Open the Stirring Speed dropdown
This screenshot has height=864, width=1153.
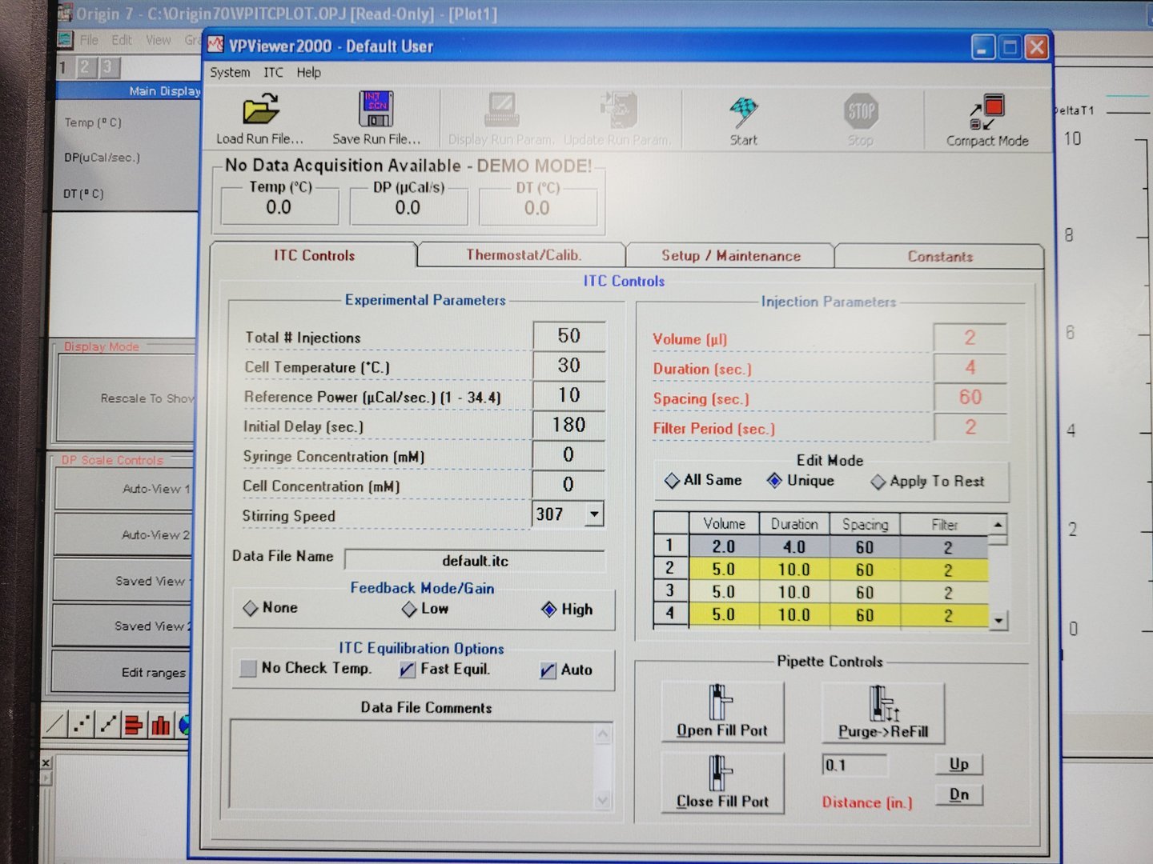593,514
